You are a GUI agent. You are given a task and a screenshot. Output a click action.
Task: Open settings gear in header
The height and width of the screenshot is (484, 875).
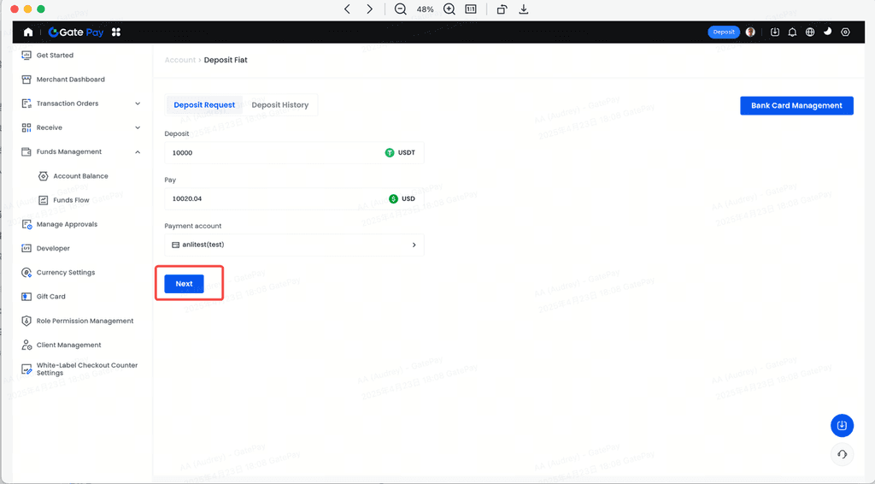tap(845, 32)
